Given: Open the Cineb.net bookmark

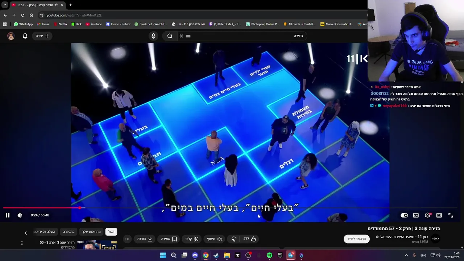Looking at the screenshot, I should click(x=151, y=24).
